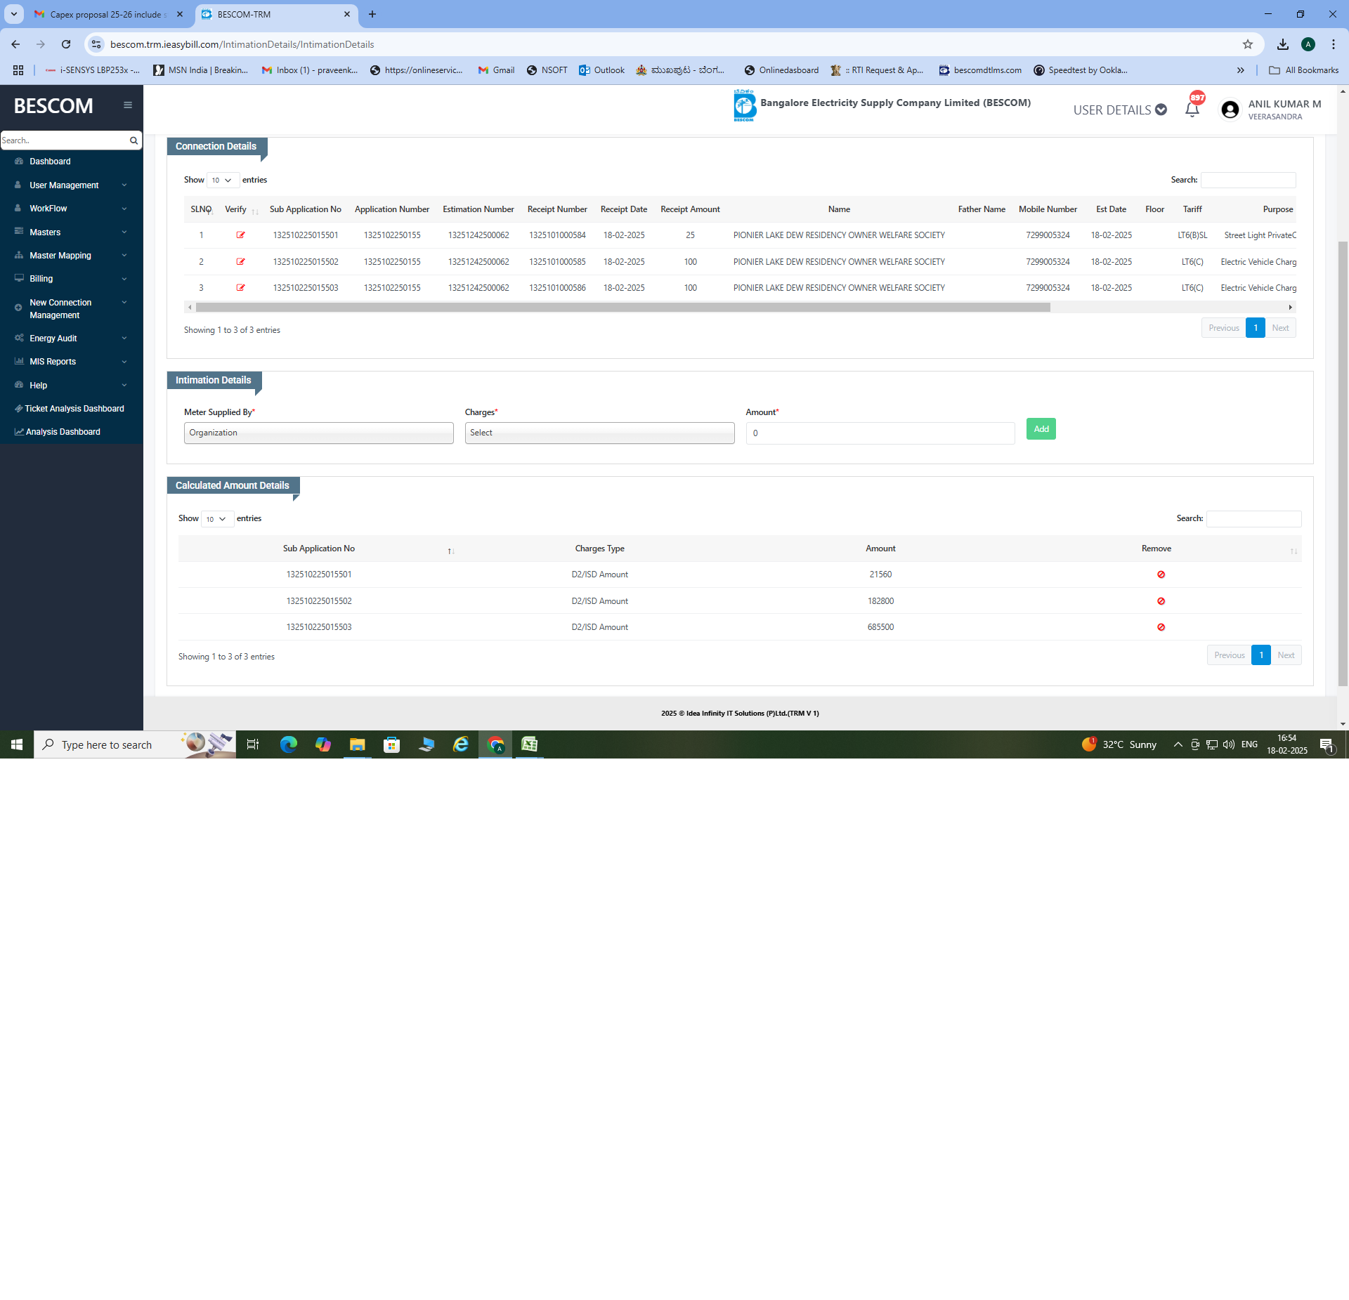
Task: Expand the USER DETAILS dropdown
Action: pyautogui.click(x=1120, y=110)
